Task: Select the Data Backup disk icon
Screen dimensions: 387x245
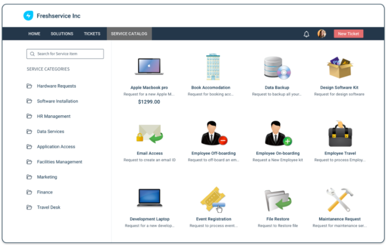Action: click(277, 67)
